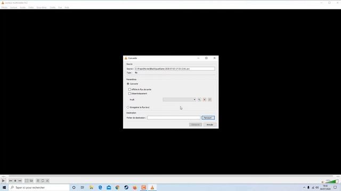Click the taskbar search box

pyautogui.click(x=39, y=187)
